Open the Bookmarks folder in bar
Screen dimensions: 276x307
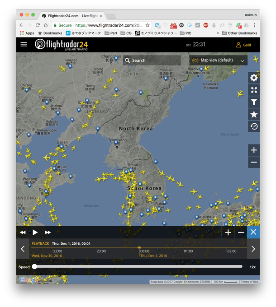pyautogui.click(x=50, y=33)
